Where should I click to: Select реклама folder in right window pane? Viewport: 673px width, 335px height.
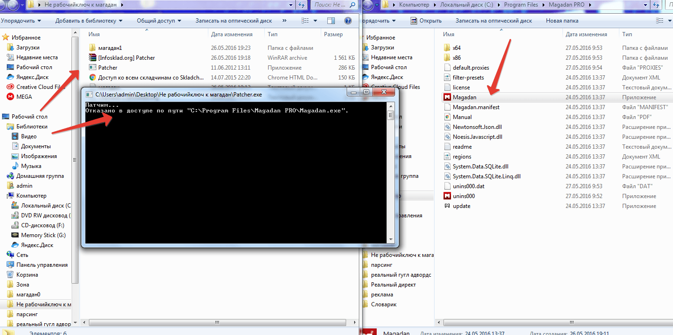pos(378,294)
